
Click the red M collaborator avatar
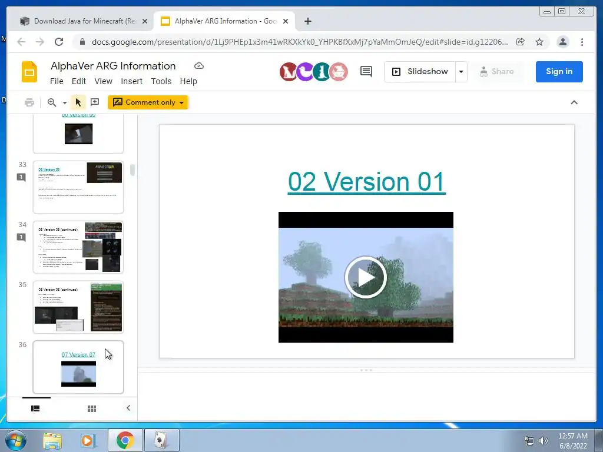(289, 71)
